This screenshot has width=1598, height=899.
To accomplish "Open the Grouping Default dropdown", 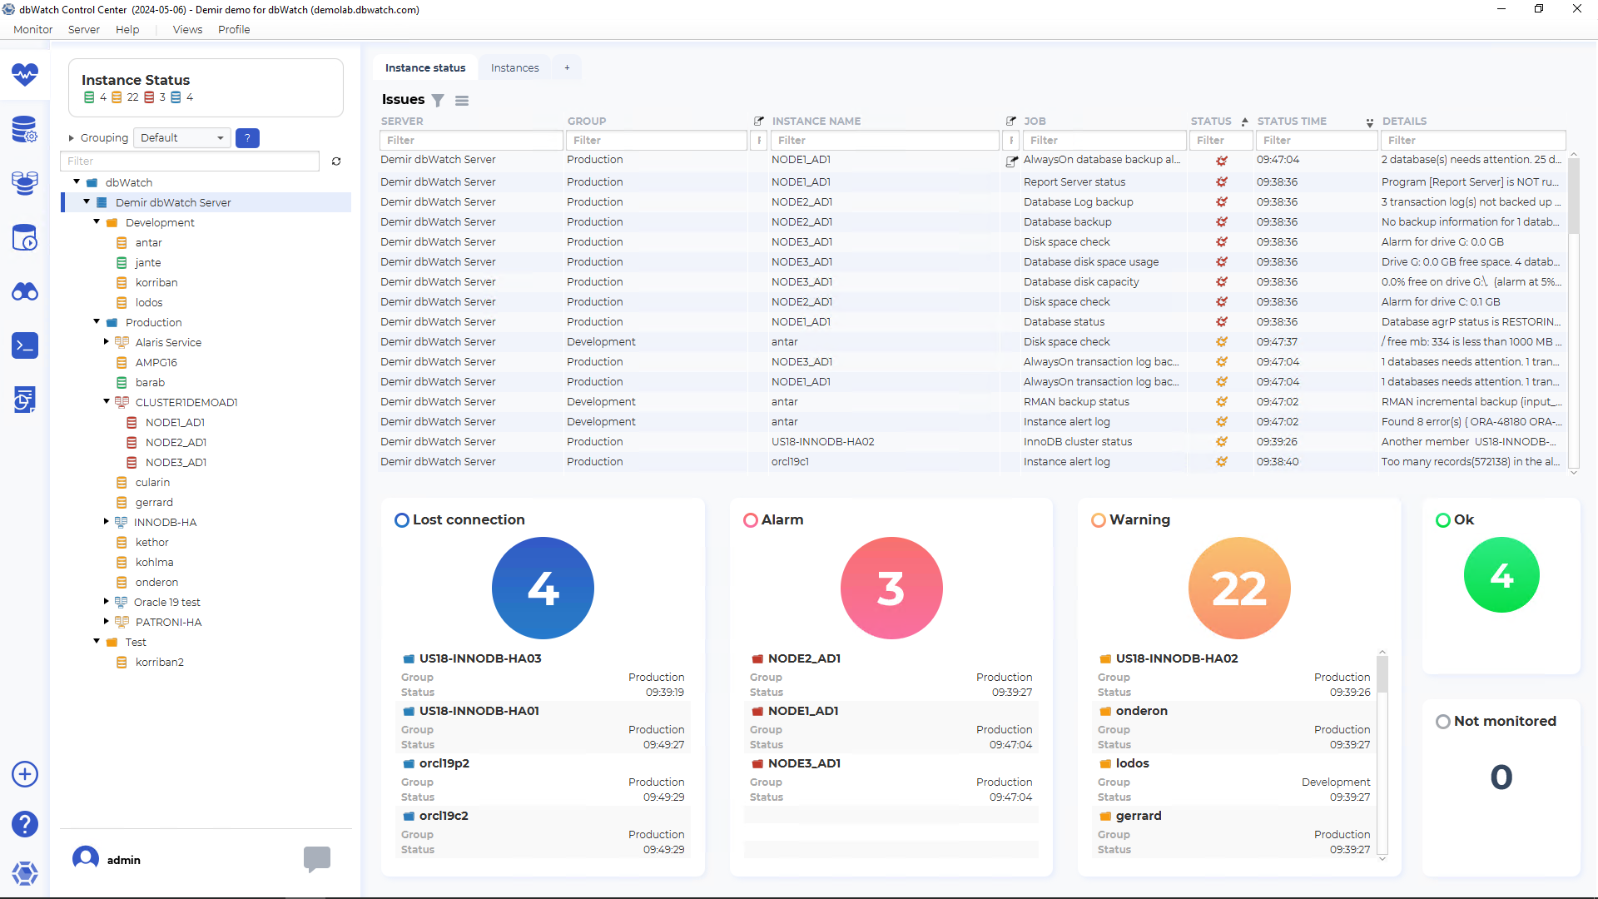I will pos(181,137).
